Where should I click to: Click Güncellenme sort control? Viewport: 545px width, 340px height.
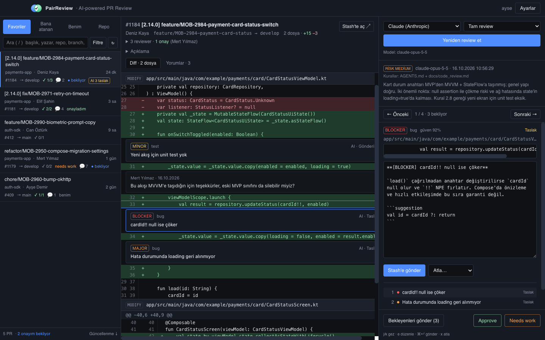[x=103, y=334]
